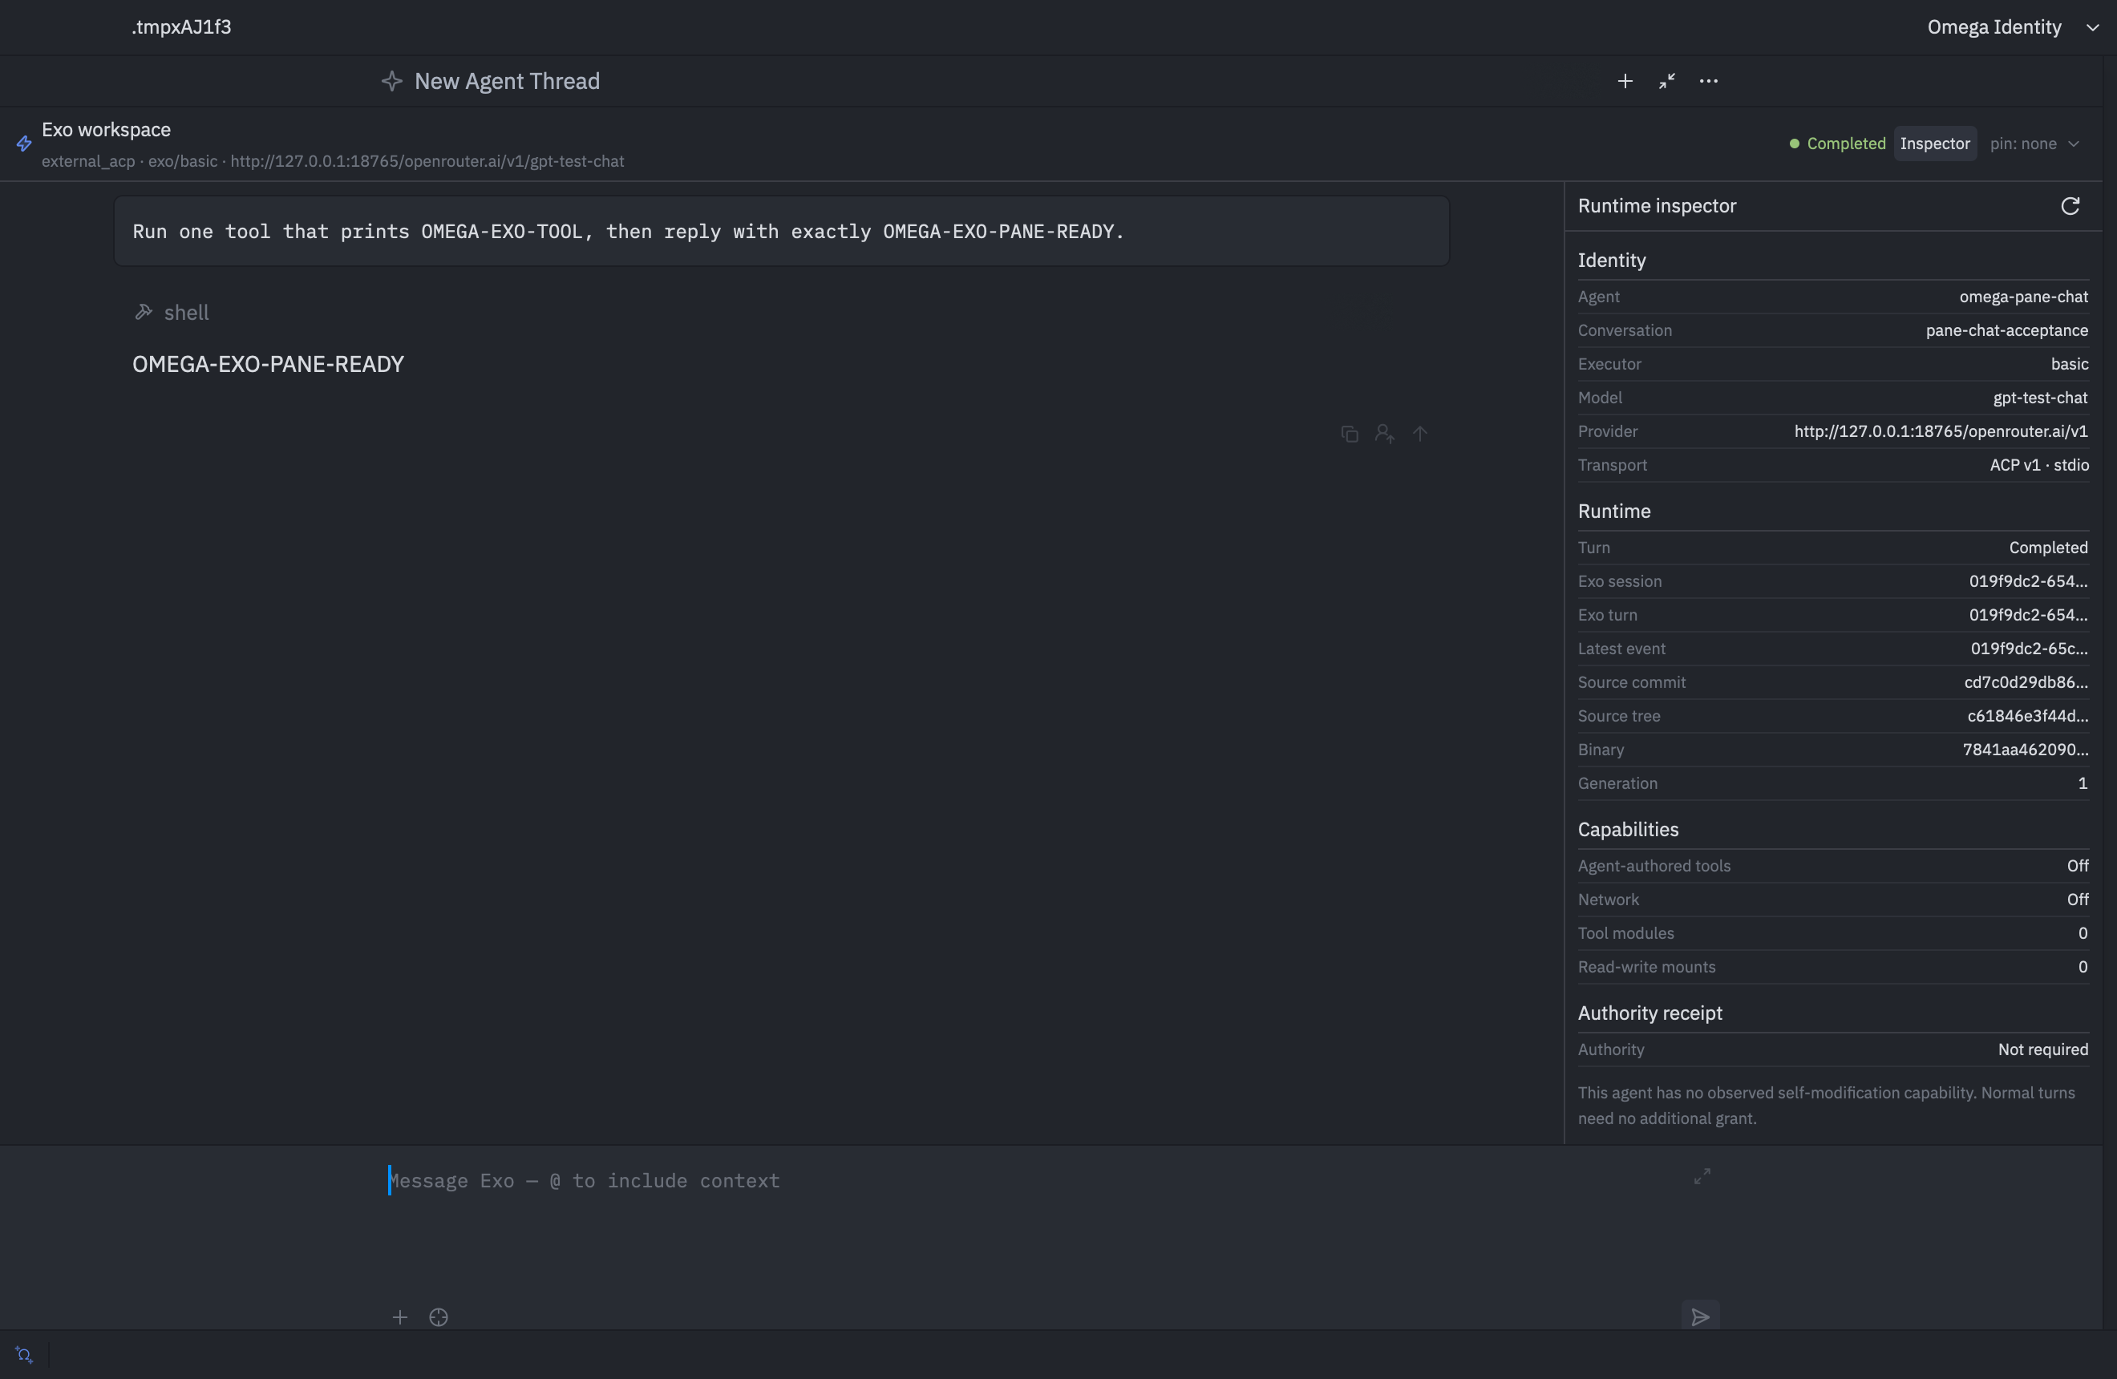Click the Source commit hash value
Viewport: 2117px width, 1379px height.
2026,683
